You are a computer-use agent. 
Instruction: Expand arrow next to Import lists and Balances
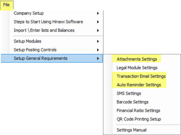98,30
